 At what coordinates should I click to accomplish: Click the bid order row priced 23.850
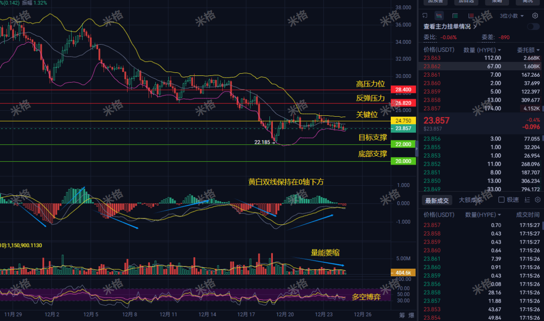[x=481, y=181]
